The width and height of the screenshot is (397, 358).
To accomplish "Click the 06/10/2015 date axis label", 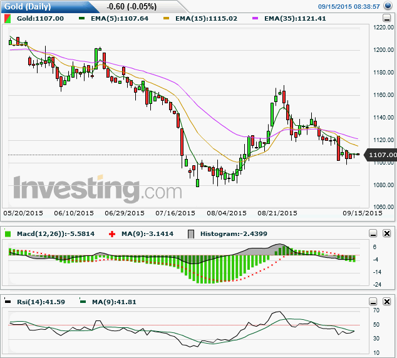I will point(74,213).
